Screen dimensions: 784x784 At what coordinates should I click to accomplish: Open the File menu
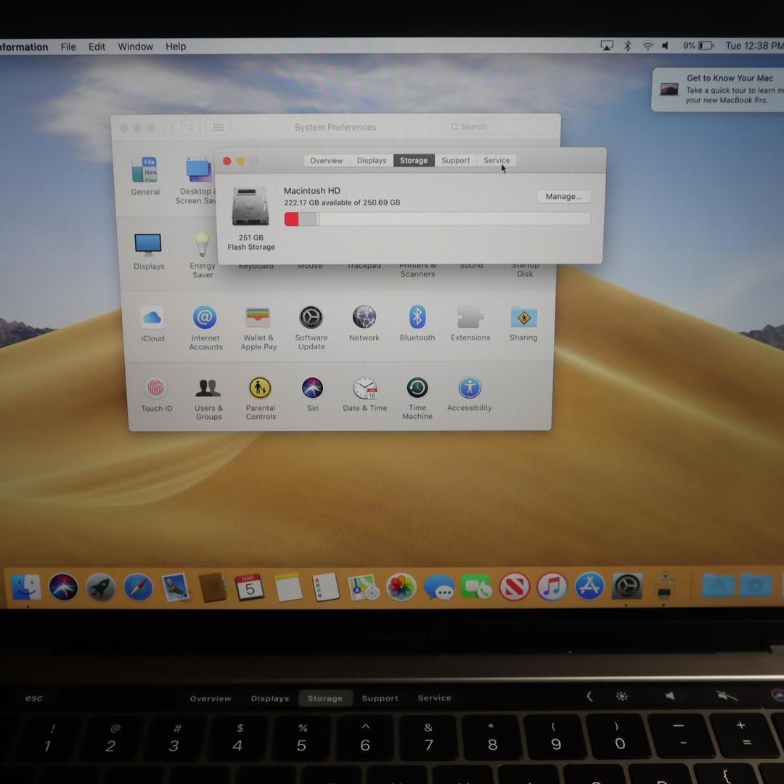coord(68,47)
